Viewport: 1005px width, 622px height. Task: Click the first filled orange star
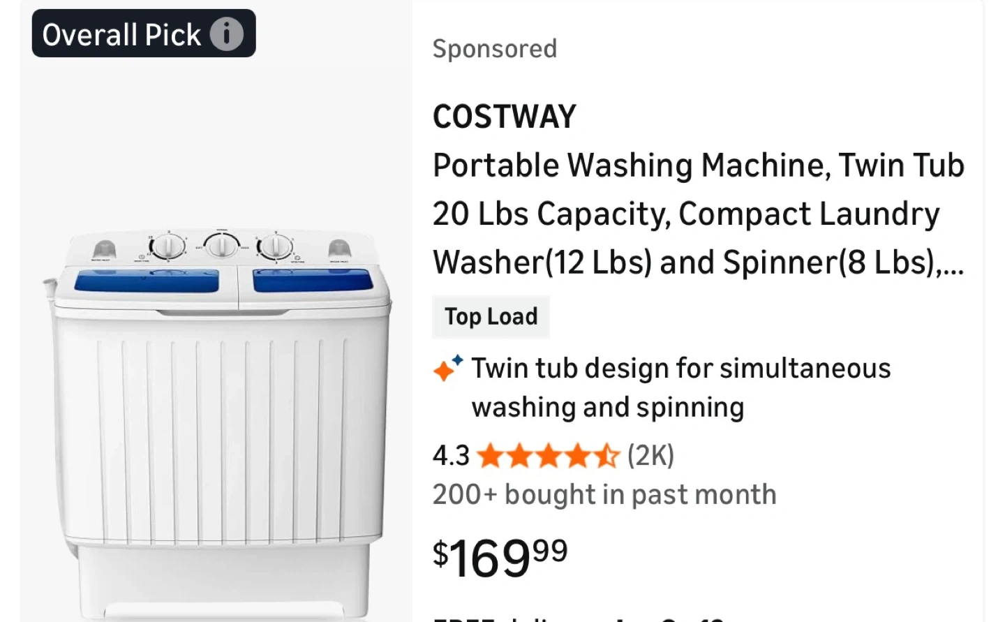pyautogui.click(x=491, y=456)
